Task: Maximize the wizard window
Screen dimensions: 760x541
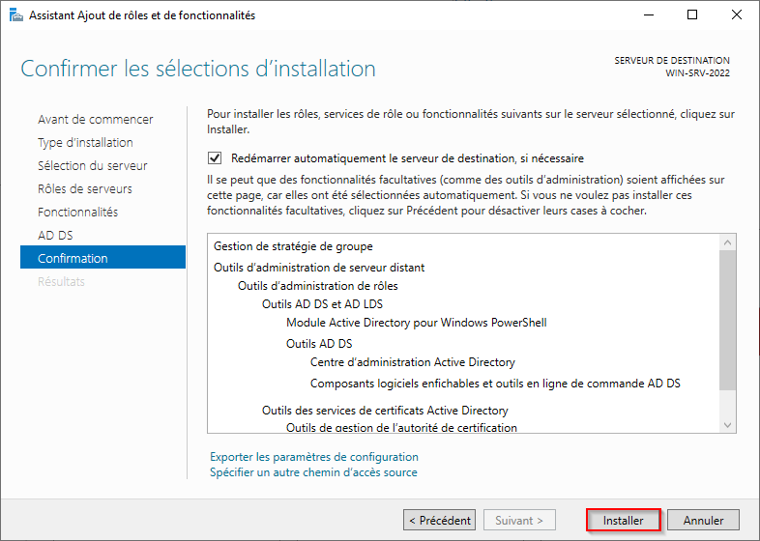Action: coord(692,15)
